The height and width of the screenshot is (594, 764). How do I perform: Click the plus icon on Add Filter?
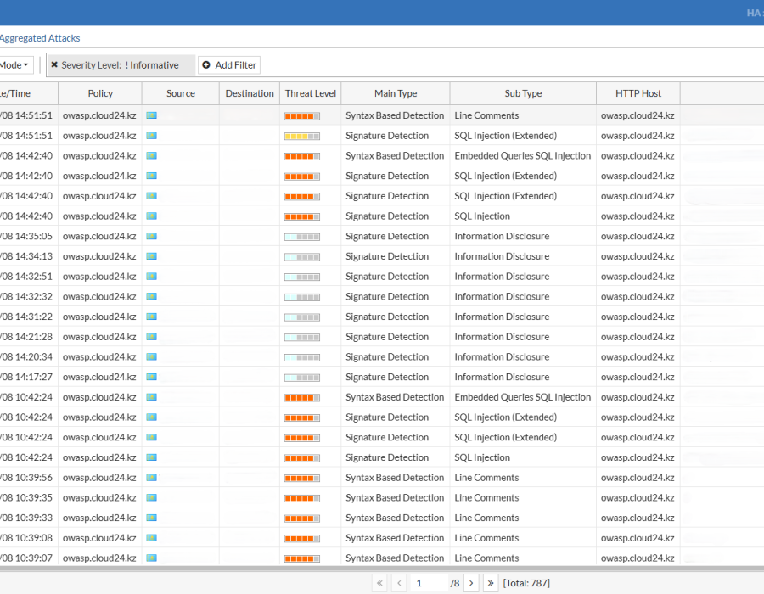[206, 64]
